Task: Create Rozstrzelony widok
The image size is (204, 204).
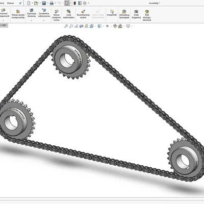Action: [83, 14]
